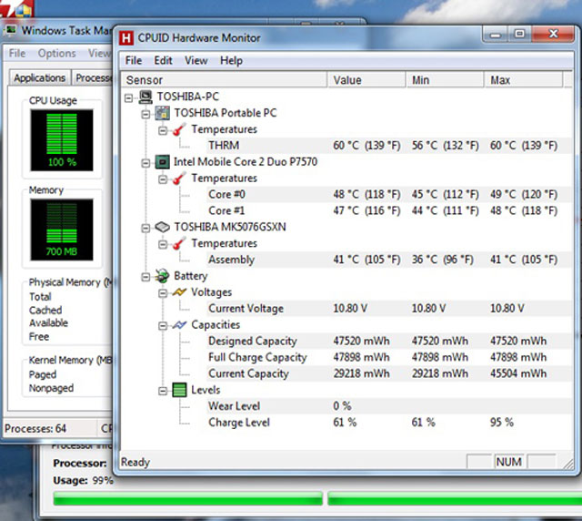Open the Edit menu in Hardware Monitor
Viewport: 582px width, 521px height.
click(x=163, y=61)
